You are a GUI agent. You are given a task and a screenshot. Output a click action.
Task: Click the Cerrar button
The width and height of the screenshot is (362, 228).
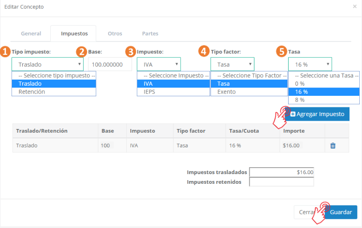tap(304, 212)
